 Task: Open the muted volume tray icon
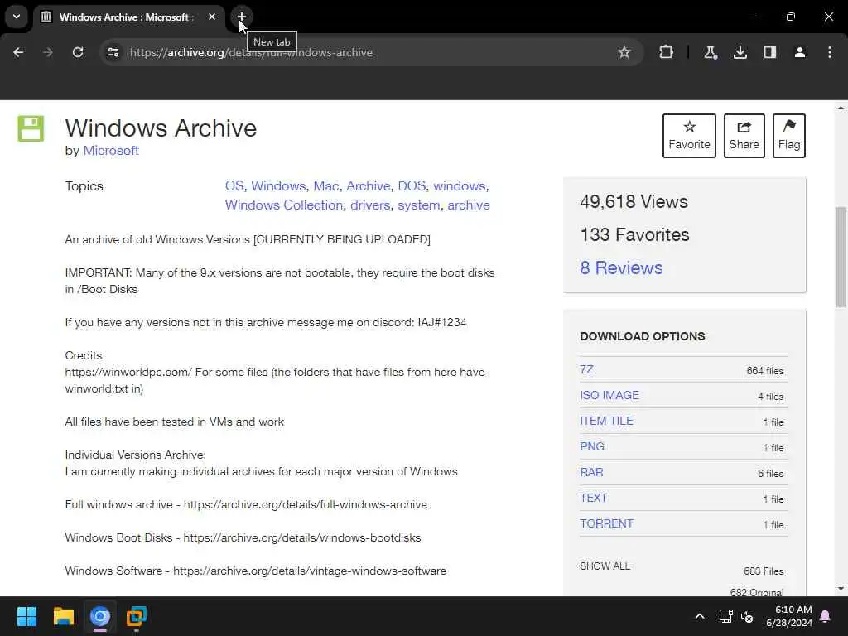[x=747, y=616]
